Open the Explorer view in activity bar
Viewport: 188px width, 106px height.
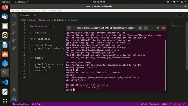click(14, 16)
